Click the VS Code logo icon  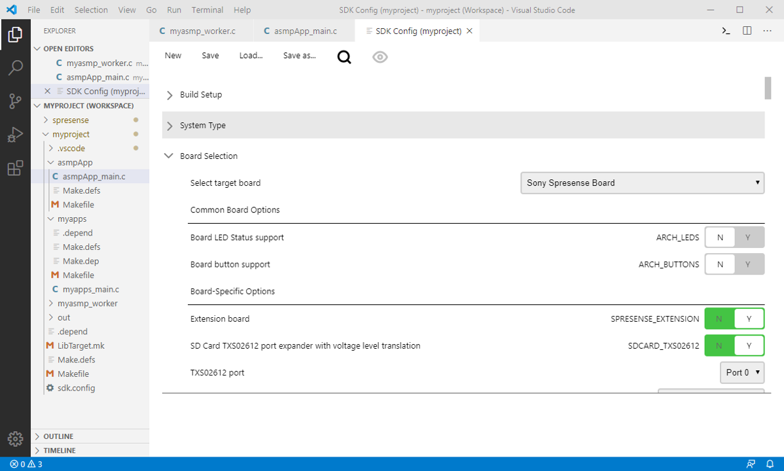tap(11, 10)
